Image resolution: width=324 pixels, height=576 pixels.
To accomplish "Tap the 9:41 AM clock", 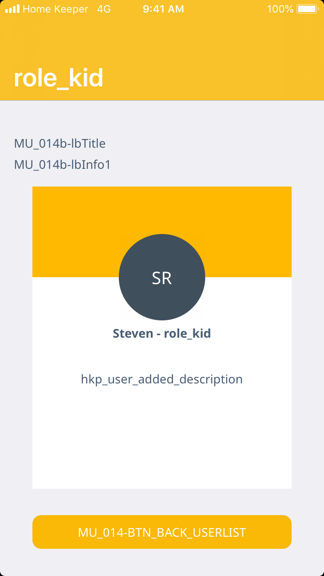I will [163, 9].
